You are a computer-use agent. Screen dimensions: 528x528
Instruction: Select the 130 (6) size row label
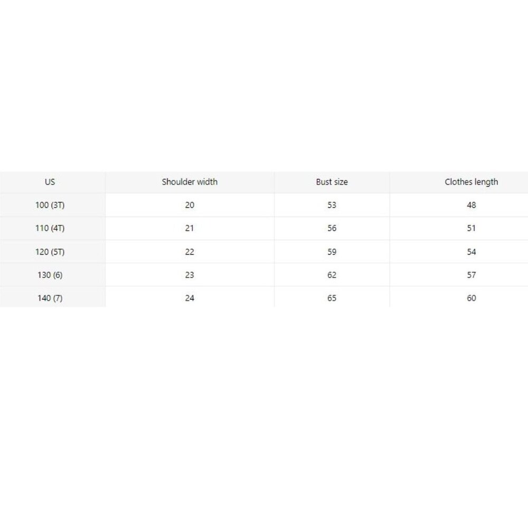50,275
